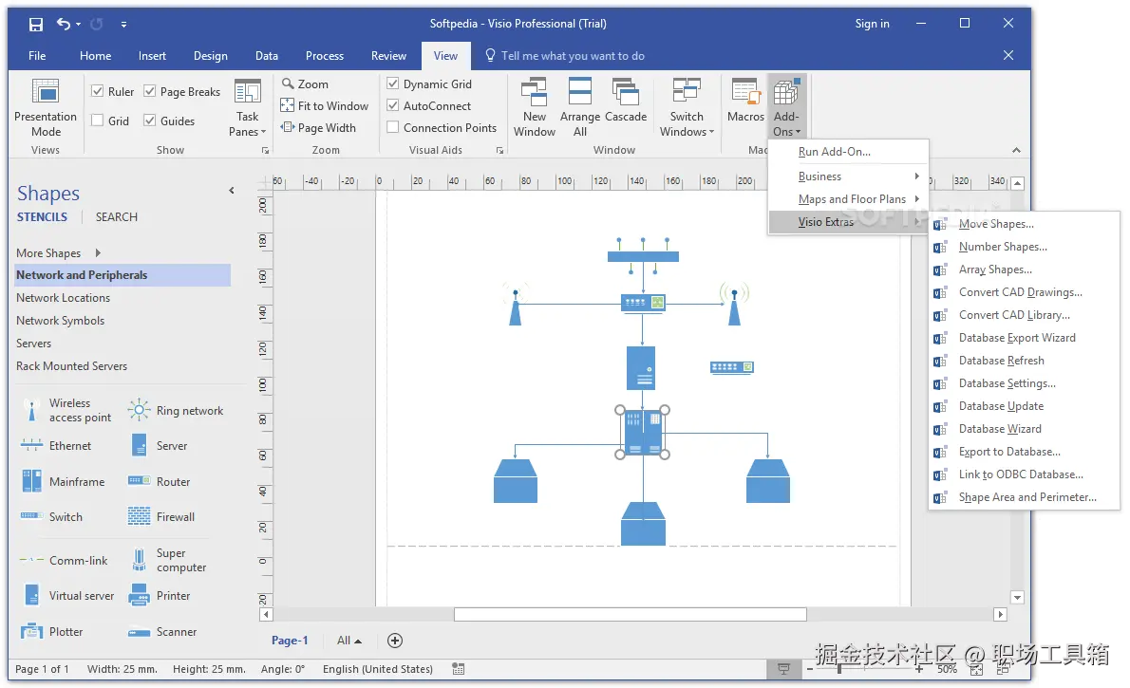Select the Super computer shape

point(167,561)
